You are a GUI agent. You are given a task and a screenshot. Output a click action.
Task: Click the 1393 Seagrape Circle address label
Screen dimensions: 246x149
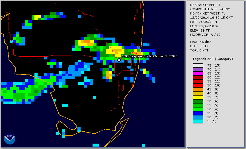tap(149, 56)
